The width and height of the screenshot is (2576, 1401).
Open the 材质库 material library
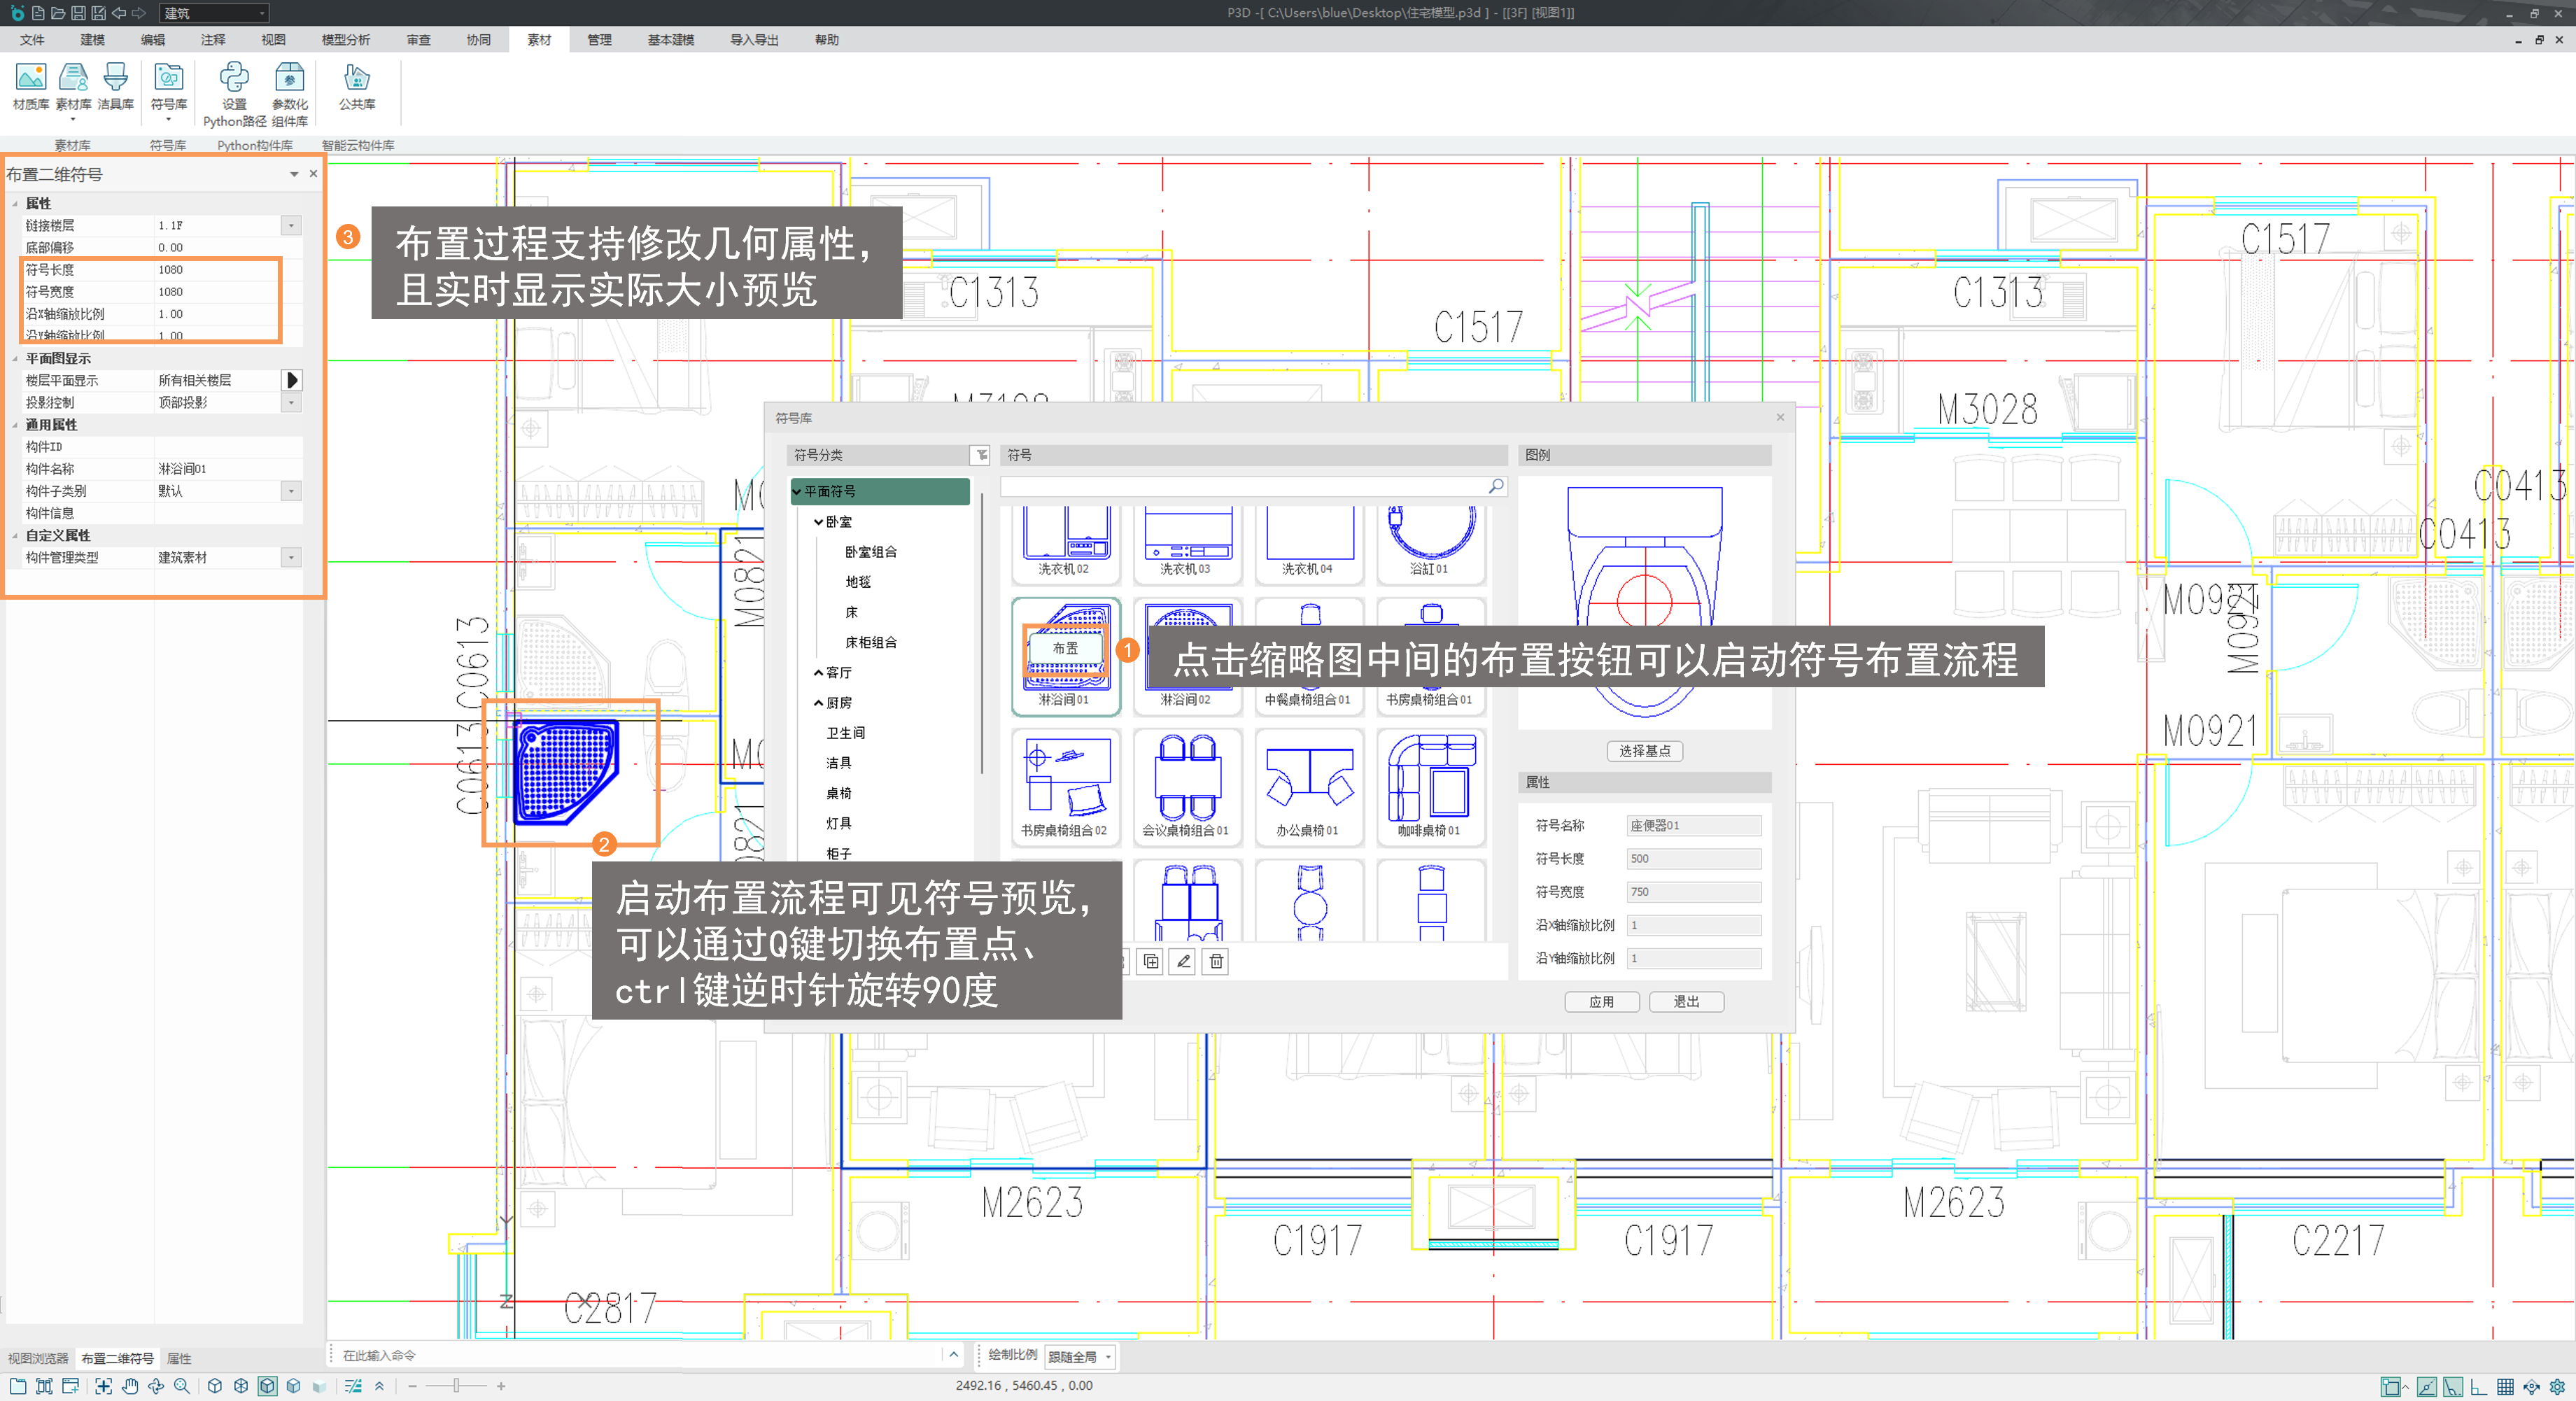tap(30, 85)
